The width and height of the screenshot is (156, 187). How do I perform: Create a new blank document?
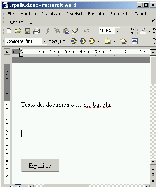[9, 31]
